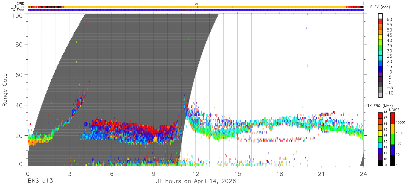Select the cyan 12–13 MHz TX FRQ swatch
Screen dimensions: 409x188
tap(380, 145)
